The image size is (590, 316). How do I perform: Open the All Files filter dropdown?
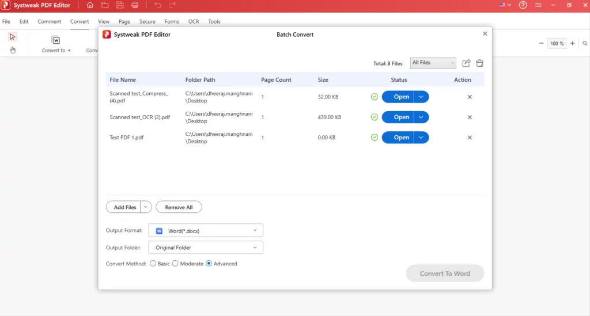click(433, 63)
